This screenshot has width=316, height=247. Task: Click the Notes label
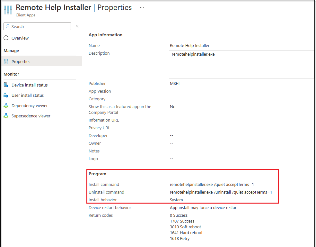pos(94,151)
